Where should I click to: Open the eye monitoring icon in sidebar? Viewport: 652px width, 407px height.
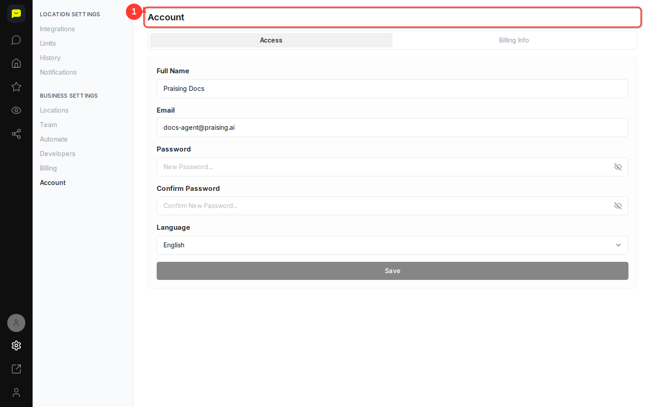point(16,110)
